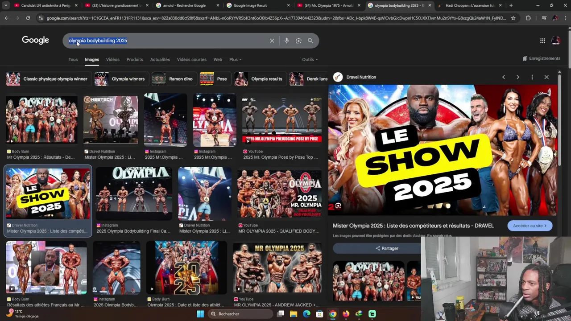Open 'Olympia 2025 : Date et liste' Body Burn thumbnail
The height and width of the screenshot is (321, 571).
[186, 267]
